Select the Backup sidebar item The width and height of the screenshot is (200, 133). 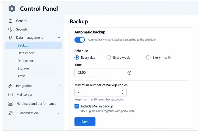pyautogui.click(x=34, y=45)
